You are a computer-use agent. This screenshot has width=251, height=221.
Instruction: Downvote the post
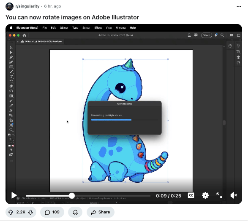coord(30,212)
